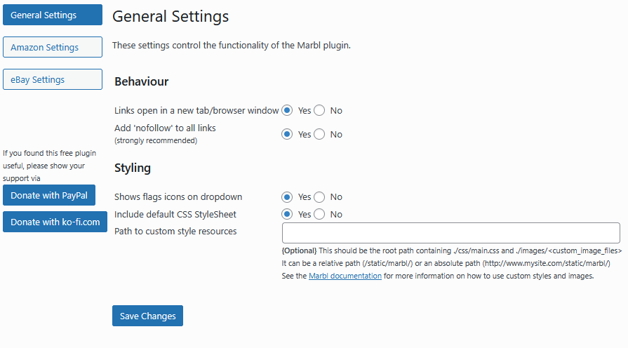
Task: Disable 'nofollow' on all links (No)
Action: click(319, 134)
